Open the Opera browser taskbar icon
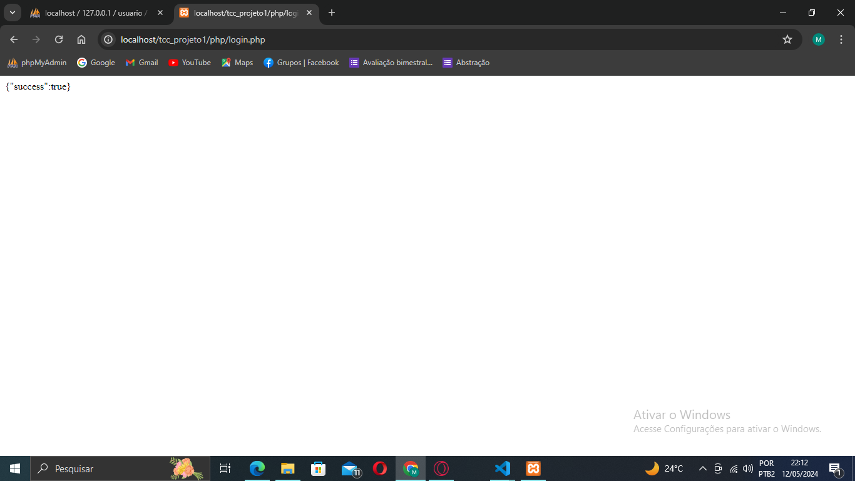This screenshot has height=481, width=855. coord(380,468)
